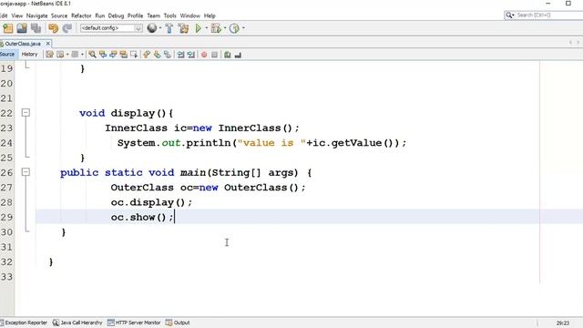
Task: Click the New Project toolbar icon
Action: click(x=8, y=28)
